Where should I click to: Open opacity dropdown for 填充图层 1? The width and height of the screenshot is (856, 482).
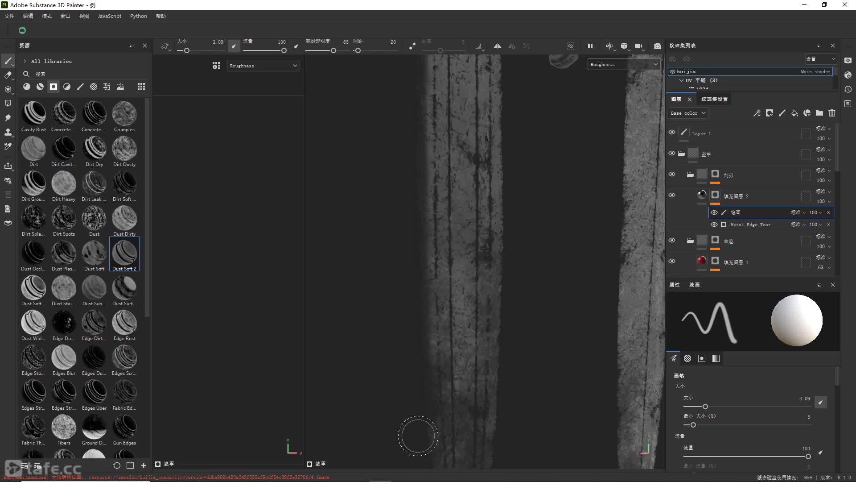coord(824,267)
